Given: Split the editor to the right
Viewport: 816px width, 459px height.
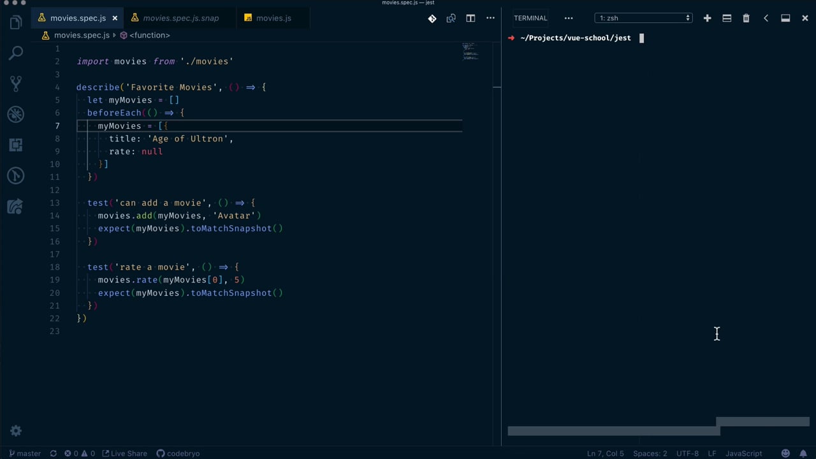Looking at the screenshot, I should (x=470, y=18).
